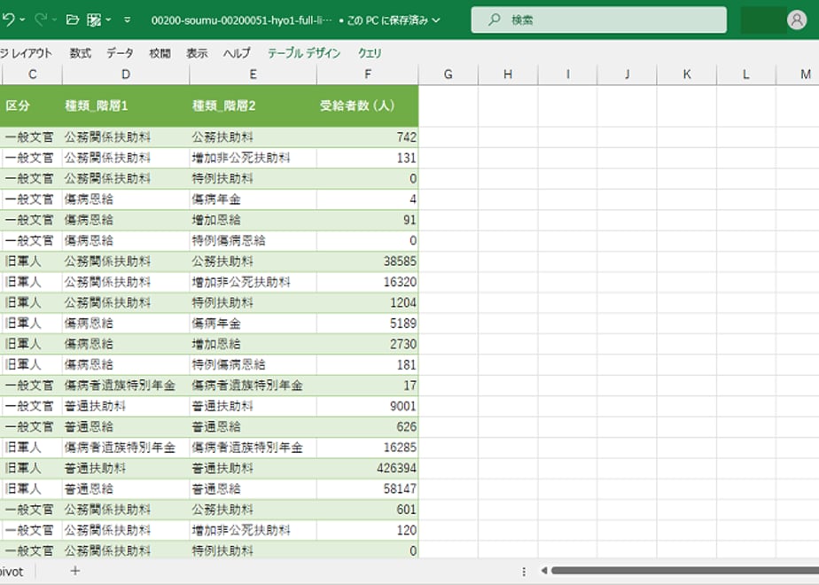The width and height of the screenshot is (819, 585).
Task: Click the 種類_階層1 table header cell
Action: point(126,106)
